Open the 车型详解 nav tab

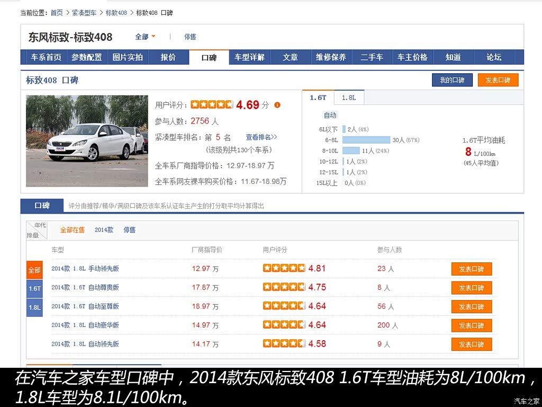(250, 57)
